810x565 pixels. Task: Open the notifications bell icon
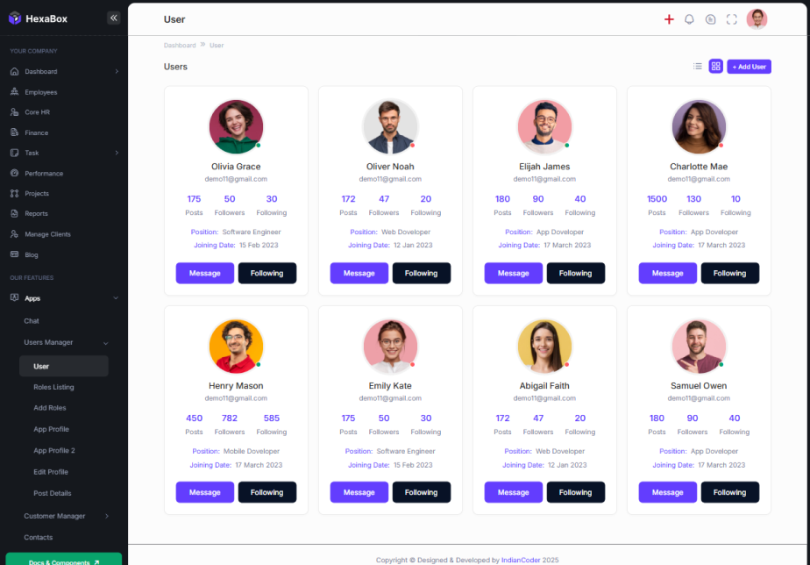tap(689, 19)
